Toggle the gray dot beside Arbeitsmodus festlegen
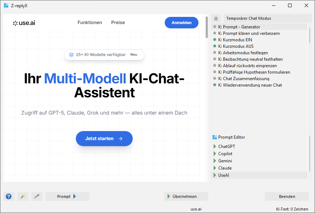Viewport: 315px width, 213px height. 215,53
